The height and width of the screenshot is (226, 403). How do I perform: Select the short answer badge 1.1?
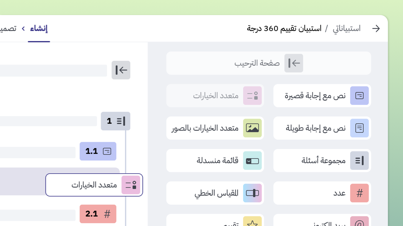tap(98, 151)
